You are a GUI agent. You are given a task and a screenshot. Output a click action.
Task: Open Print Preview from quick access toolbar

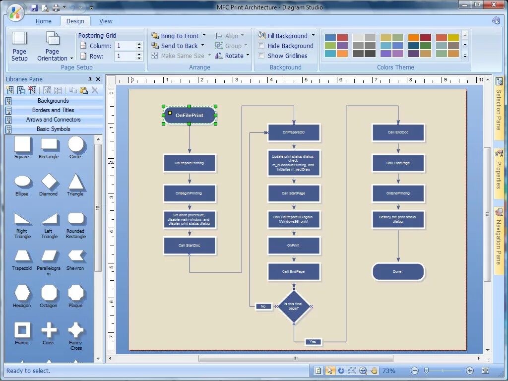click(x=45, y=8)
